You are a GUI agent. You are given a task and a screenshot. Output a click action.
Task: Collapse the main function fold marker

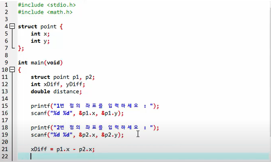point(12,70)
